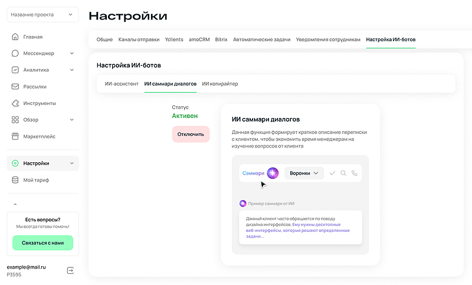This screenshot has width=472, height=285.
Task: Click the Маркетплейс shop icon
Action: (15, 136)
